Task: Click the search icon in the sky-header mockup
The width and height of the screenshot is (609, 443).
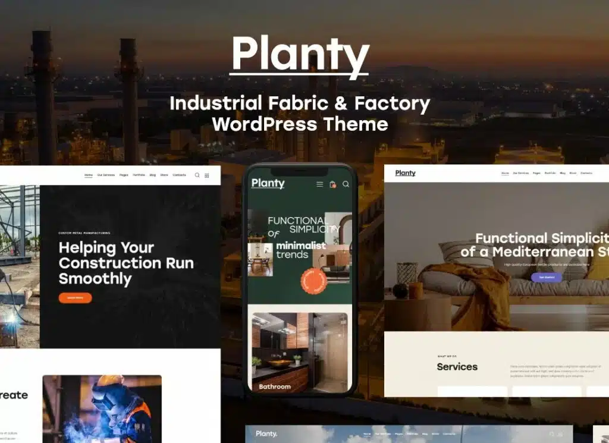Action: (x=551, y=434)
